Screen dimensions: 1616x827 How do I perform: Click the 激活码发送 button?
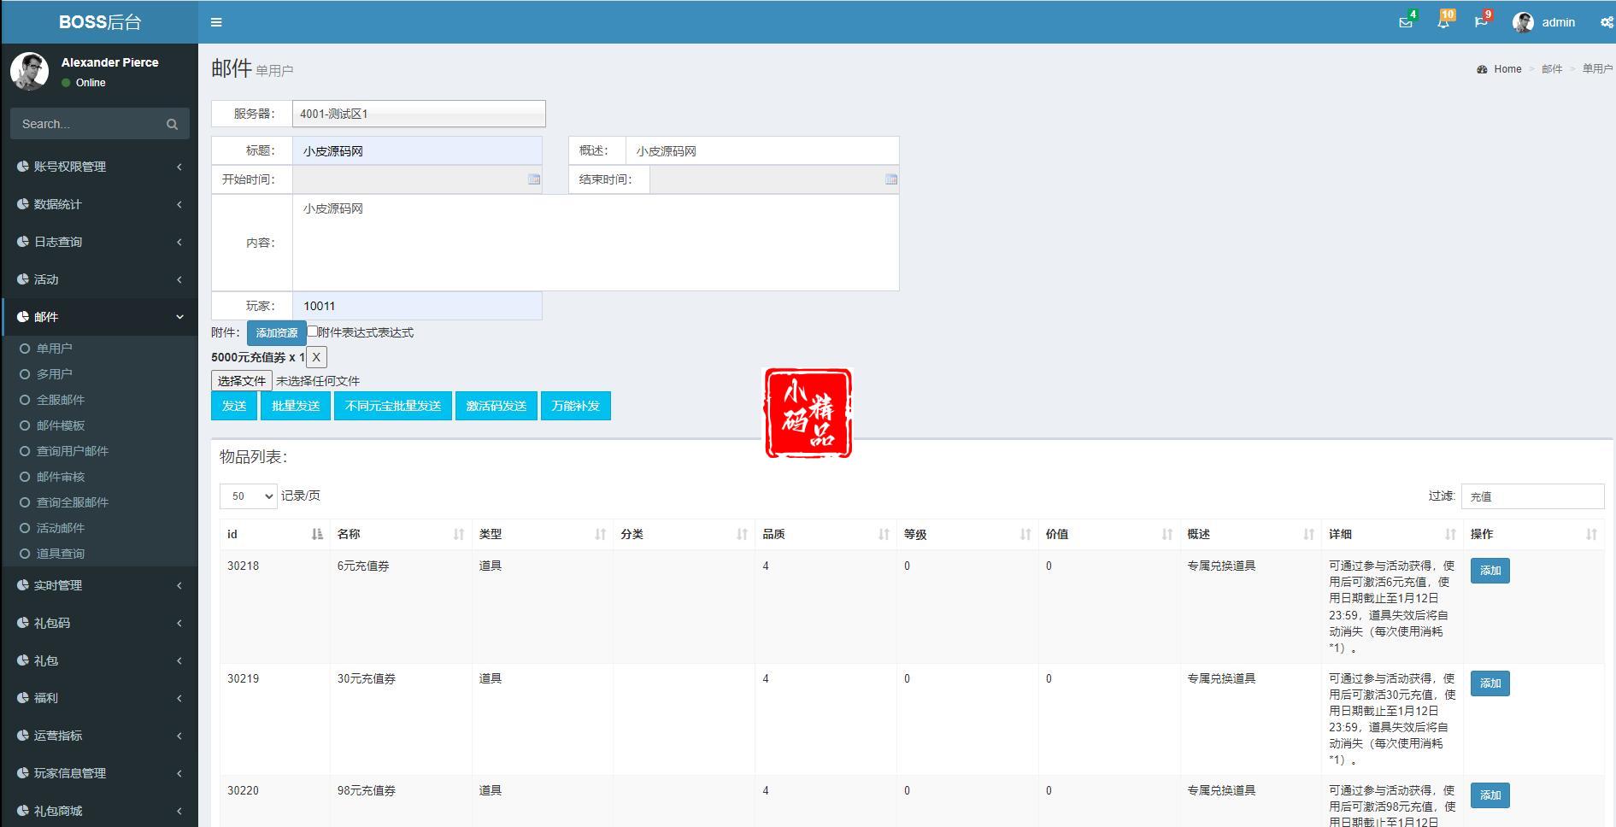click(x=497, y=406)
